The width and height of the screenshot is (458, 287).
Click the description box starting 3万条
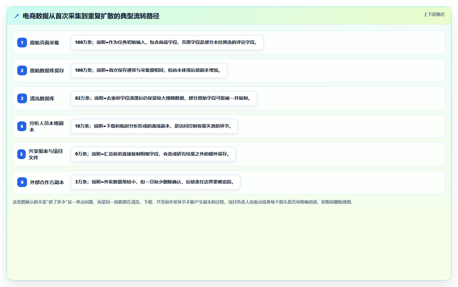click(x=155, y=182)
